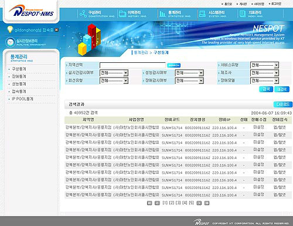This screenshot has height=226, width=293.
Task: Click the light bulb icon beside gildonghong
Action: [x=10, y=29]
